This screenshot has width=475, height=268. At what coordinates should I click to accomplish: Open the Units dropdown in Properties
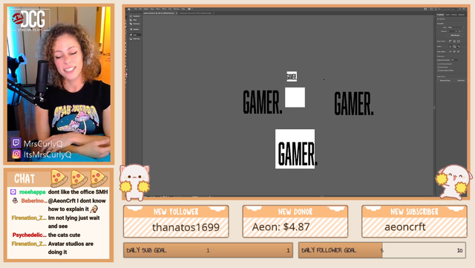pyautogui.click(x=456, y=27)
